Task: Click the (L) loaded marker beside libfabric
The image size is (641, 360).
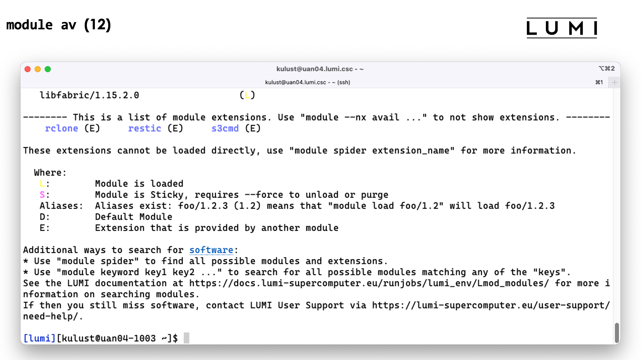Action: point(247,95)
